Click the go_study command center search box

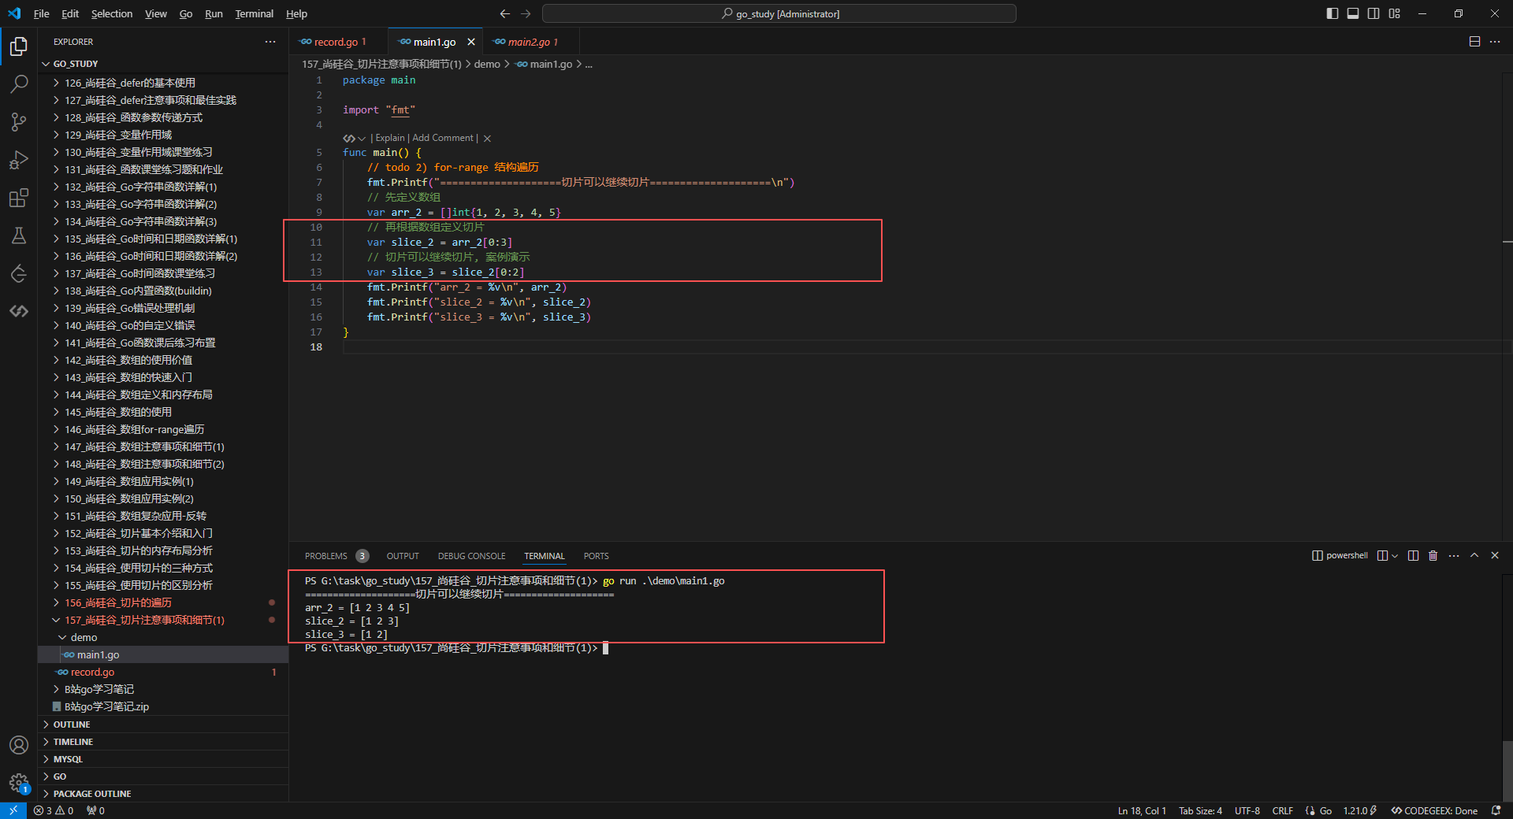point(779,13)
